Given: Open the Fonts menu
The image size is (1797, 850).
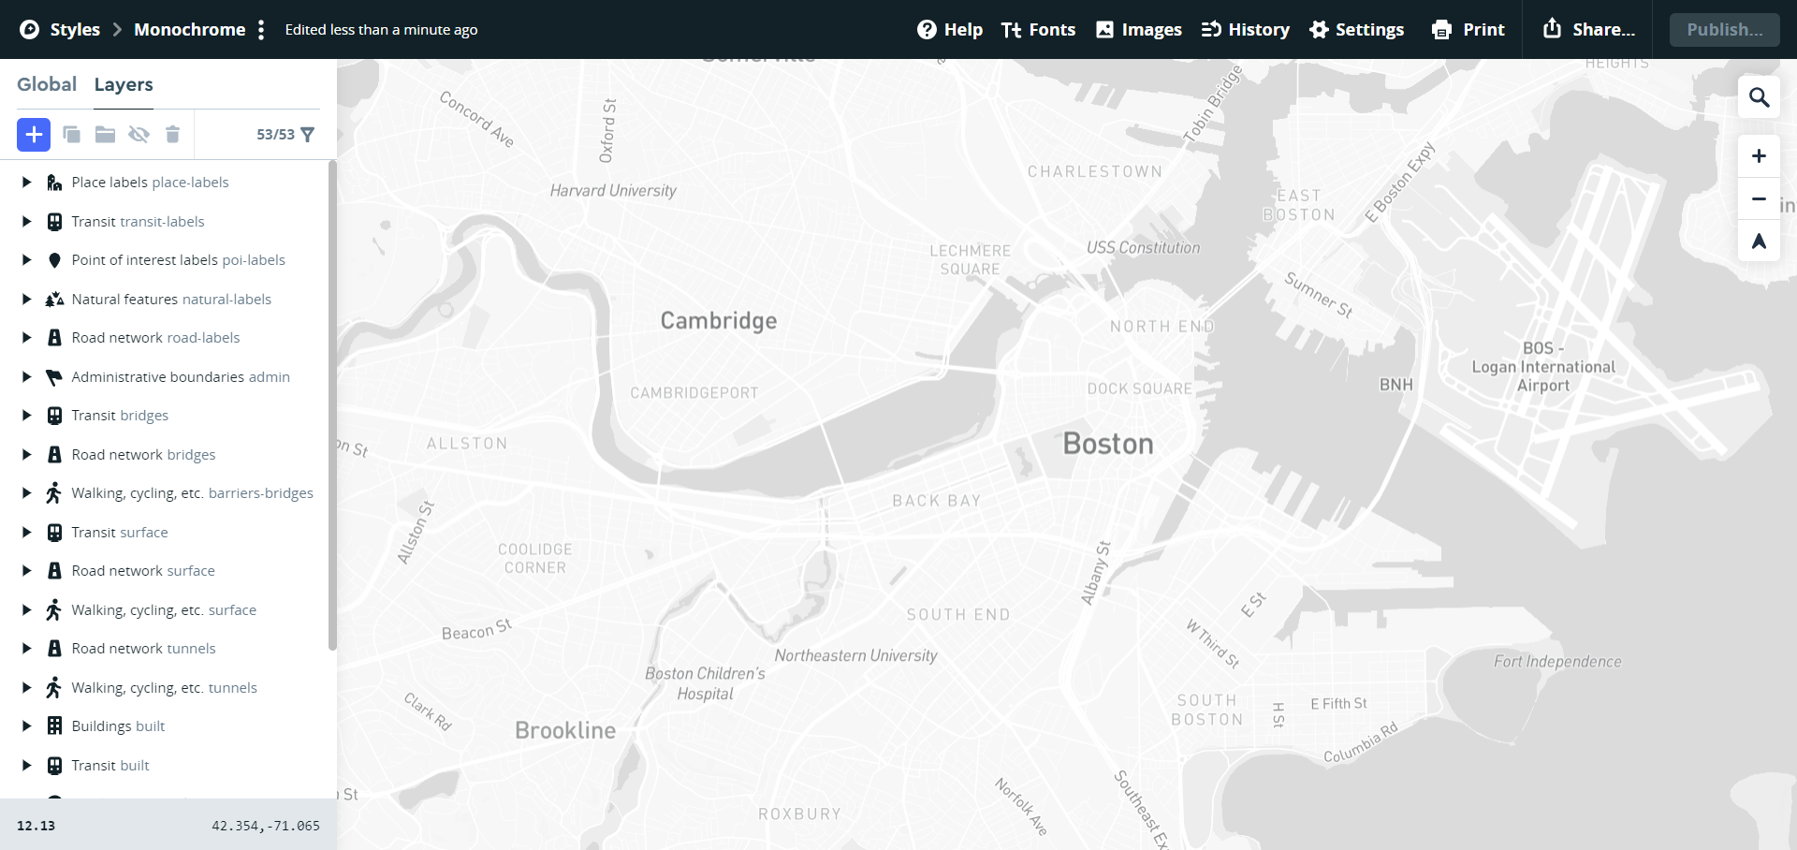Looking at the screenshot, I should (x=1038, y=30).
